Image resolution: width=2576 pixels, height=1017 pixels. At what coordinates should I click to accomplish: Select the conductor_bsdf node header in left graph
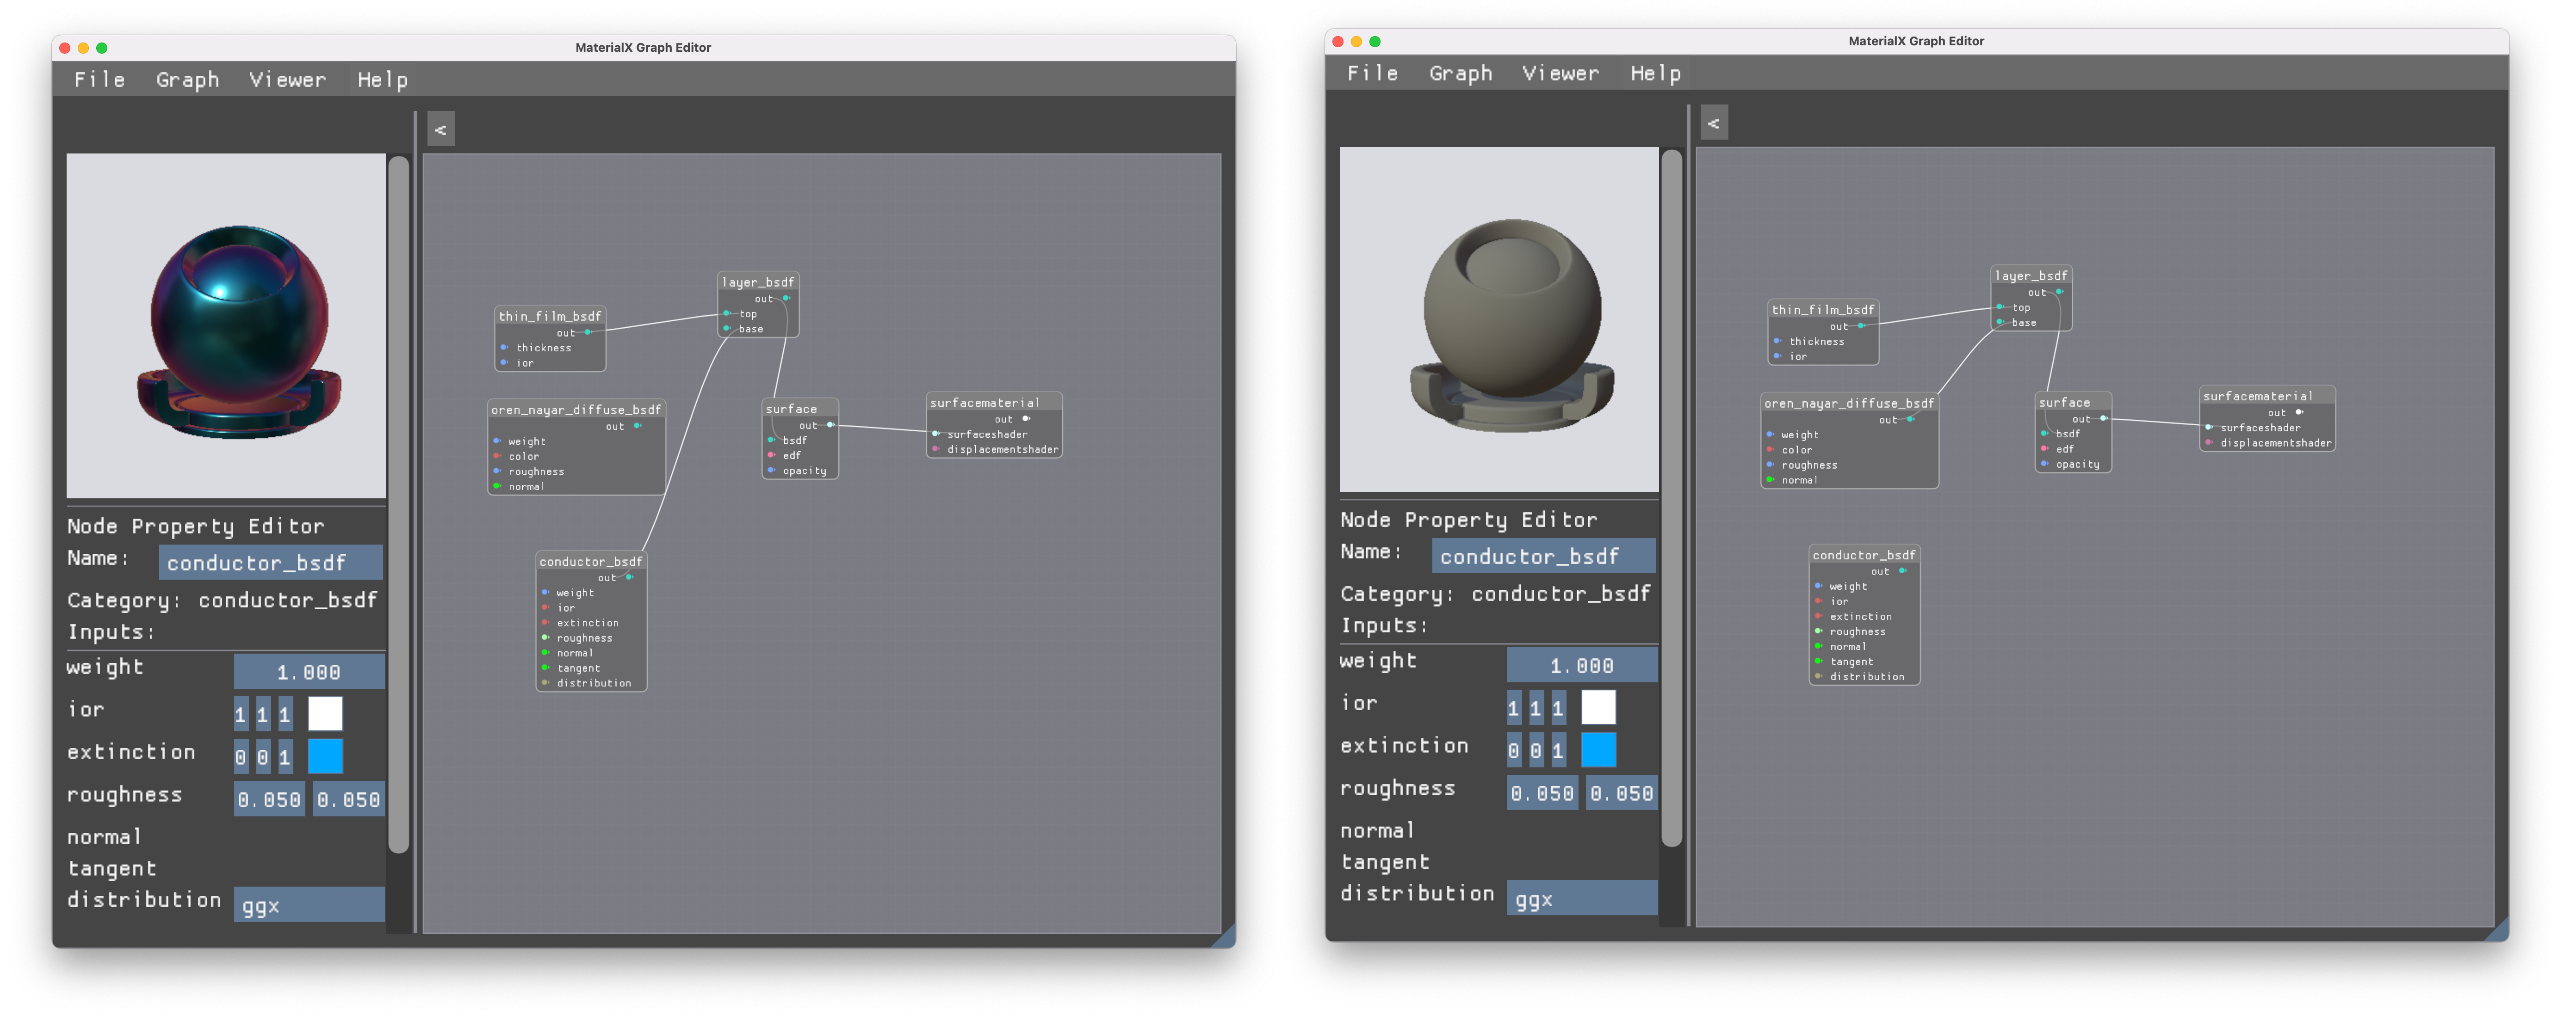coord(591,562)
